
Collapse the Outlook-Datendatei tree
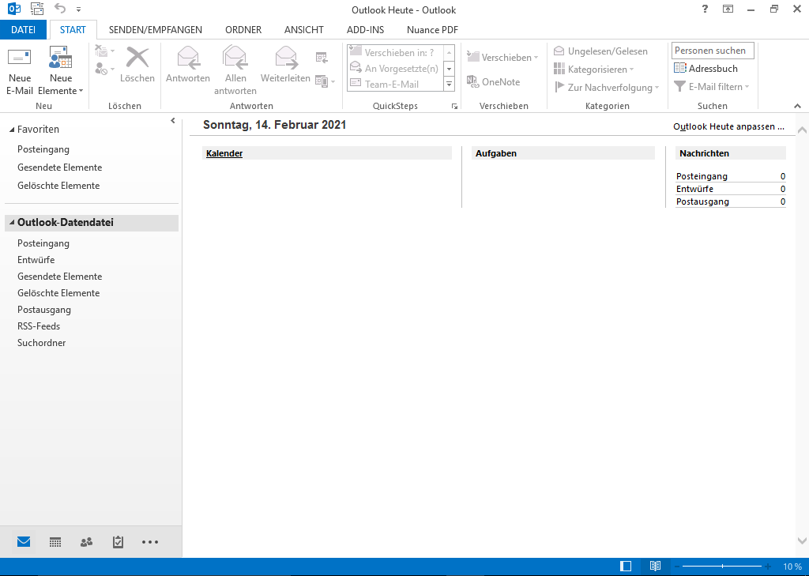[11, 223]
